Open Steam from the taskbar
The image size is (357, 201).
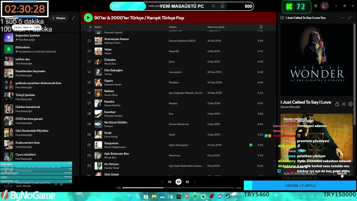(x=228, y=197)
